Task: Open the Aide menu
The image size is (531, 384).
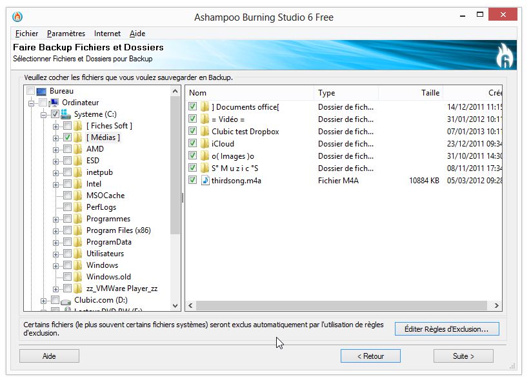Action: 137,34
